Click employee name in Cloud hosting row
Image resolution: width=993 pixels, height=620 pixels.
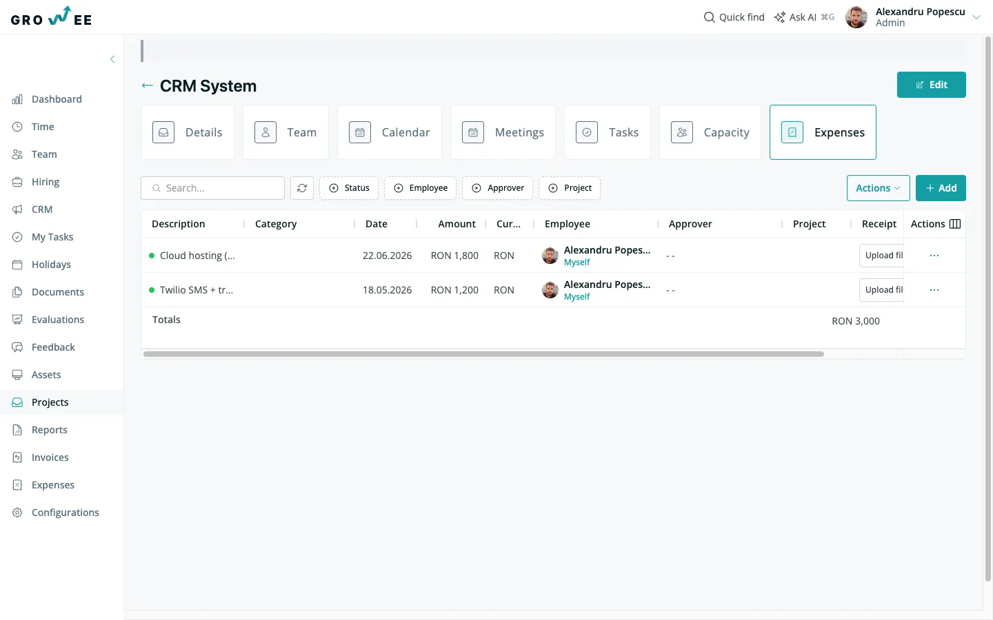607,250
